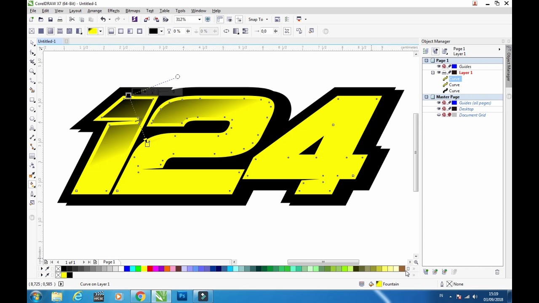This screenshot has height=303, width=539.
Task: Open the Undo history dropdown arrow
Action: (x=109, y=19)
